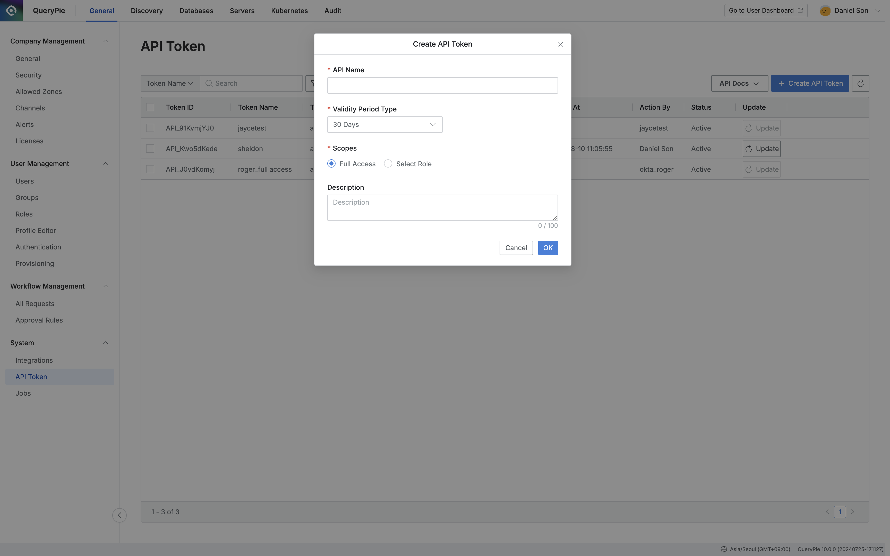Screen dimensions: 890x556
Task: Switch to the Kubernetes tab
Action: tap(289, 11)
